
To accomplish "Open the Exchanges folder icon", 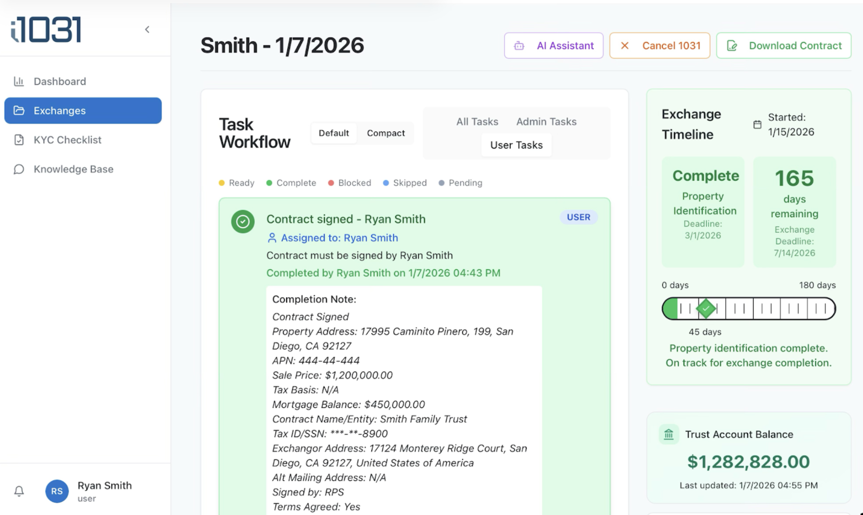I will point(19,111).
